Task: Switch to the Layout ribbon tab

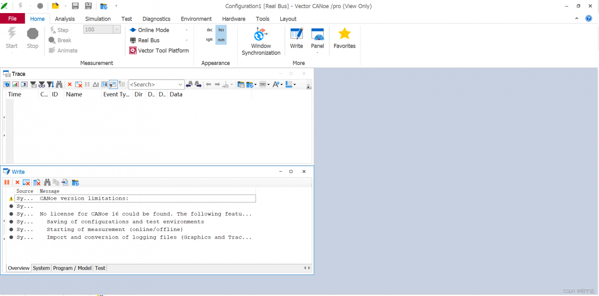Action: coord(288,19)
